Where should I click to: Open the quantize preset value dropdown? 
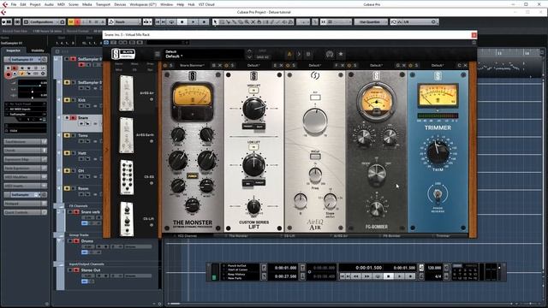pos(414,21)
